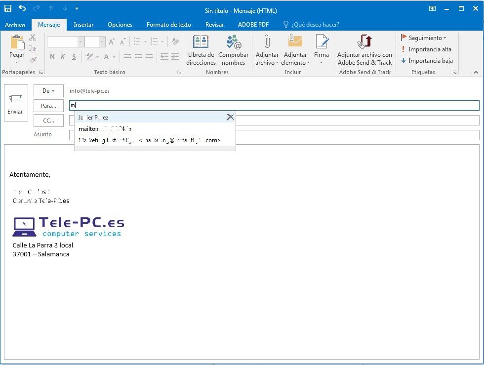
Task: Open the Archivo tab
Action: click(x=15, y=25)
